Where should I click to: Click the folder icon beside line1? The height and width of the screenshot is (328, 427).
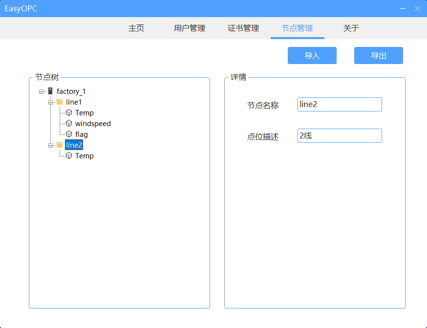pyautogui.click(x=59, y=102)
